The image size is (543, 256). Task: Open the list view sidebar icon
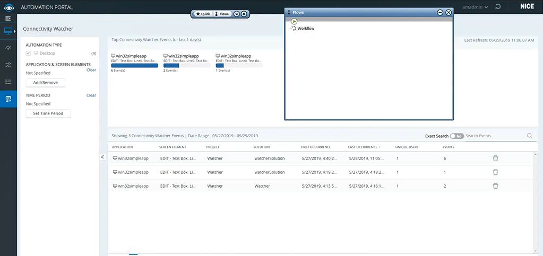click(x=8, y=82)
